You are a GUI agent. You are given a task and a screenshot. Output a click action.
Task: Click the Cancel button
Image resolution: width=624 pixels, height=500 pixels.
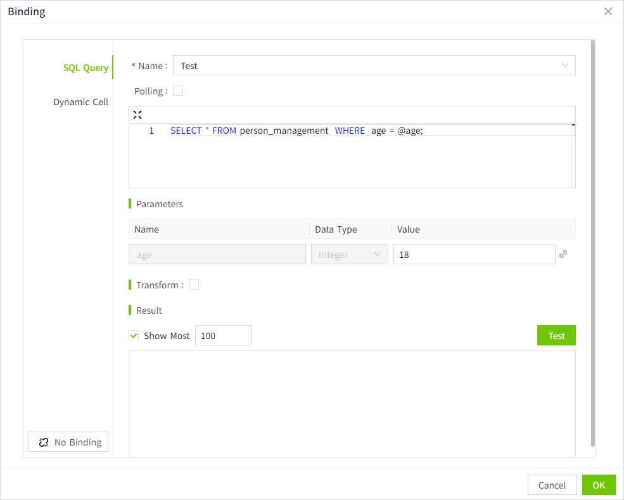(x=552, y=485)
